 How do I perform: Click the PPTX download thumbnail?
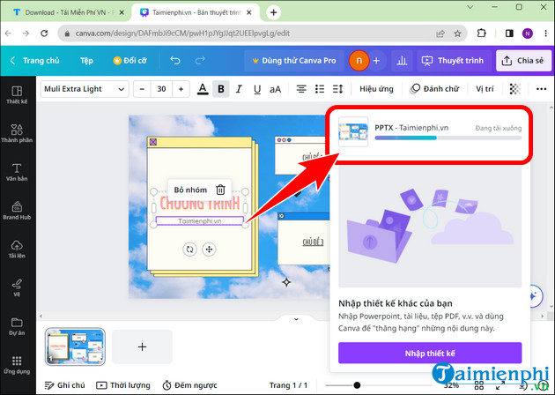353,131
